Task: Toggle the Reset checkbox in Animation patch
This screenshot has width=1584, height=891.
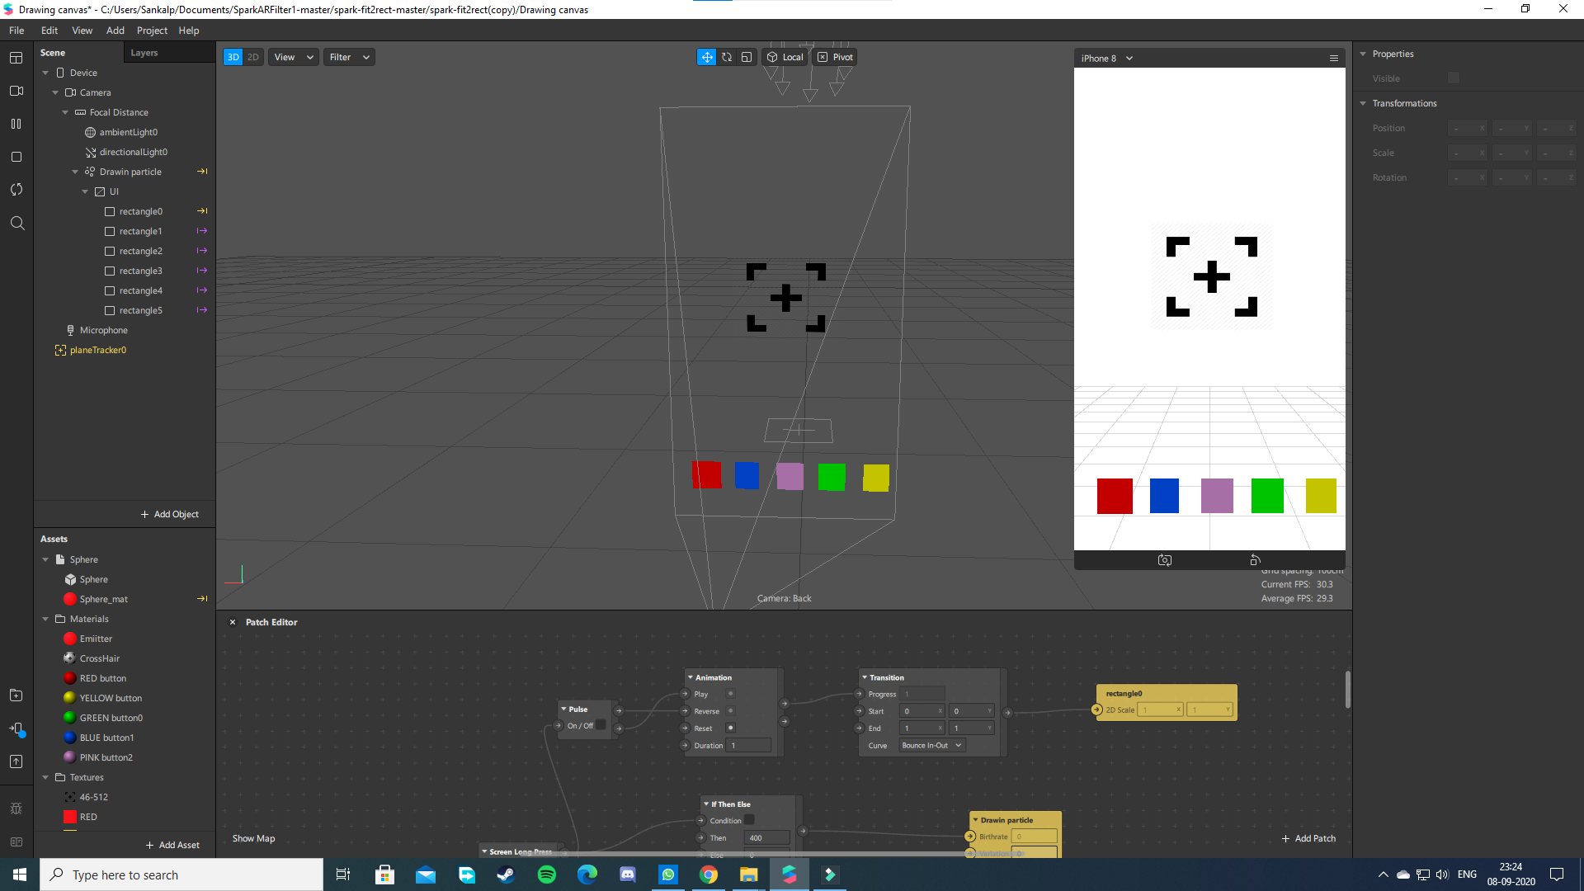Action: pos(730,728)
